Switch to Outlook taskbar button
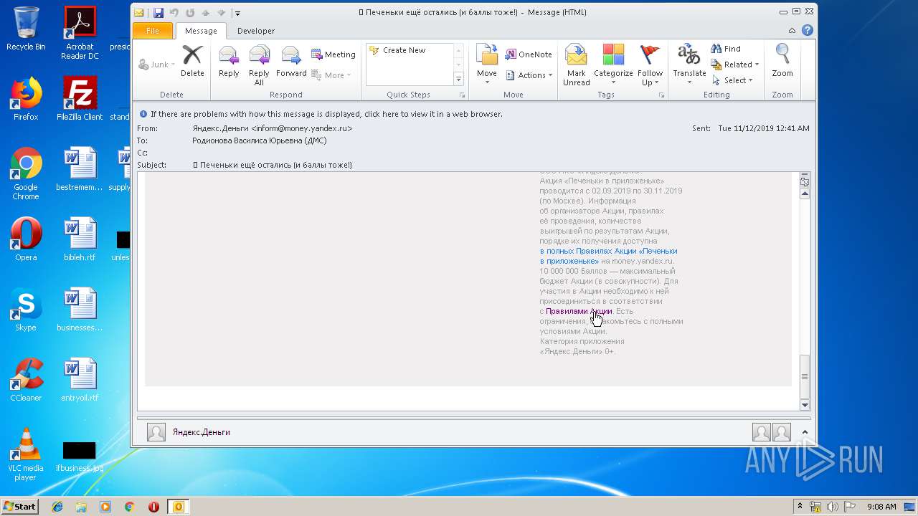The height and width of the screenshot is (516, 918). [178, 507]
